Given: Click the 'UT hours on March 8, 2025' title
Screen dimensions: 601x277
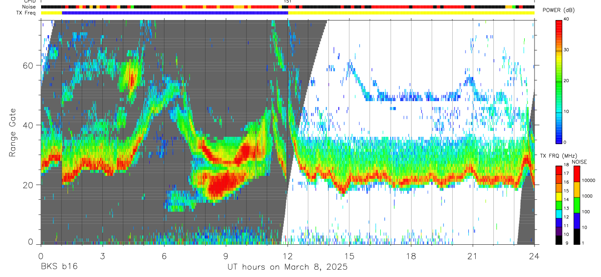Looking at the screenshot, I should tap(287, 267).
